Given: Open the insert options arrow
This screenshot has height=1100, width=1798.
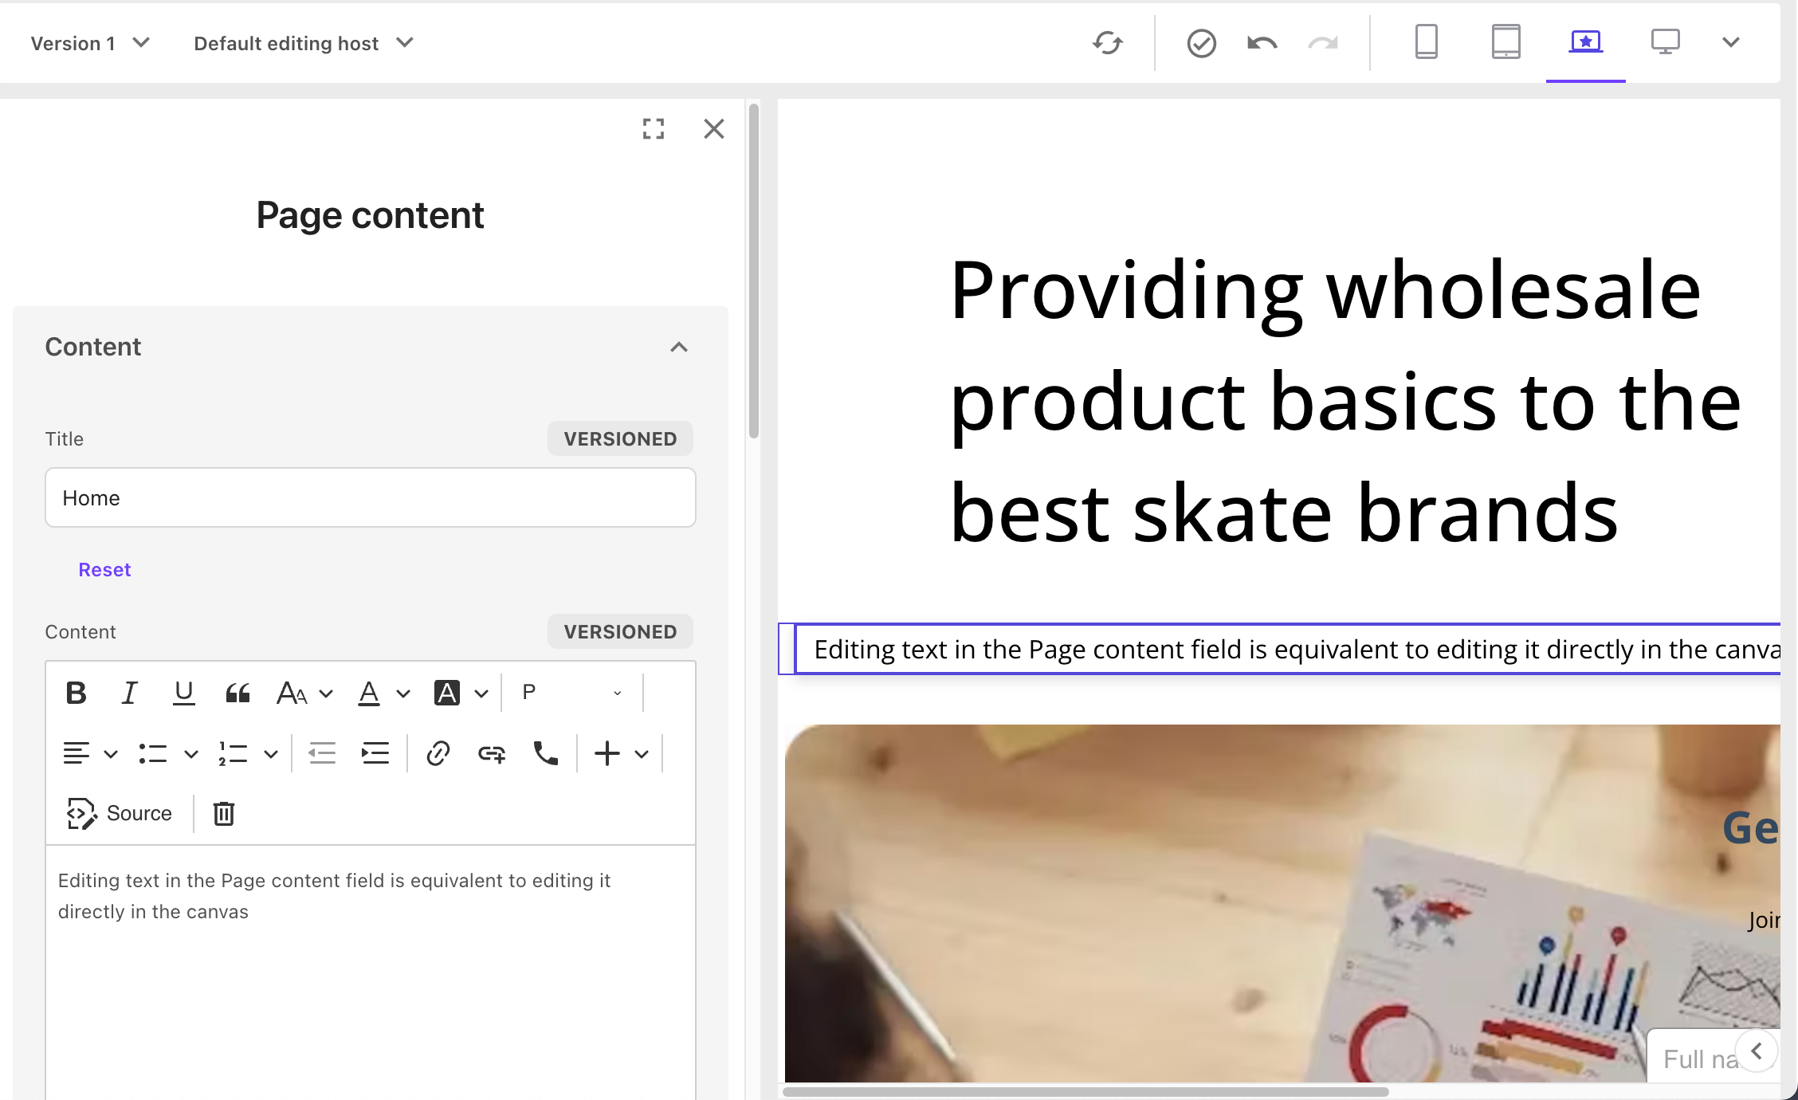Looking at the screenshot, I should [x=642, y=754].
